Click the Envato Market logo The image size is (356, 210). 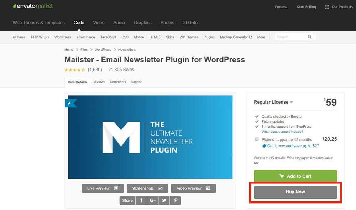(33, 6)
